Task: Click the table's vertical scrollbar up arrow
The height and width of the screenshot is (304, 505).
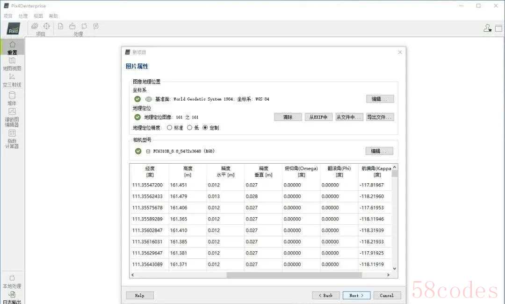Action: pos(395,167)
